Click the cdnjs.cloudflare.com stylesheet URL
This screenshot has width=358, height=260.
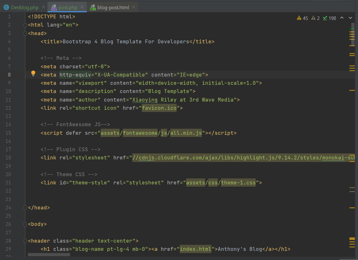pos(243,158)
